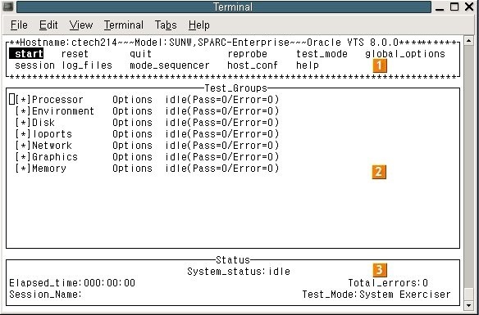
Task: Select the test_mode command
Action: [x=322, y=54]
